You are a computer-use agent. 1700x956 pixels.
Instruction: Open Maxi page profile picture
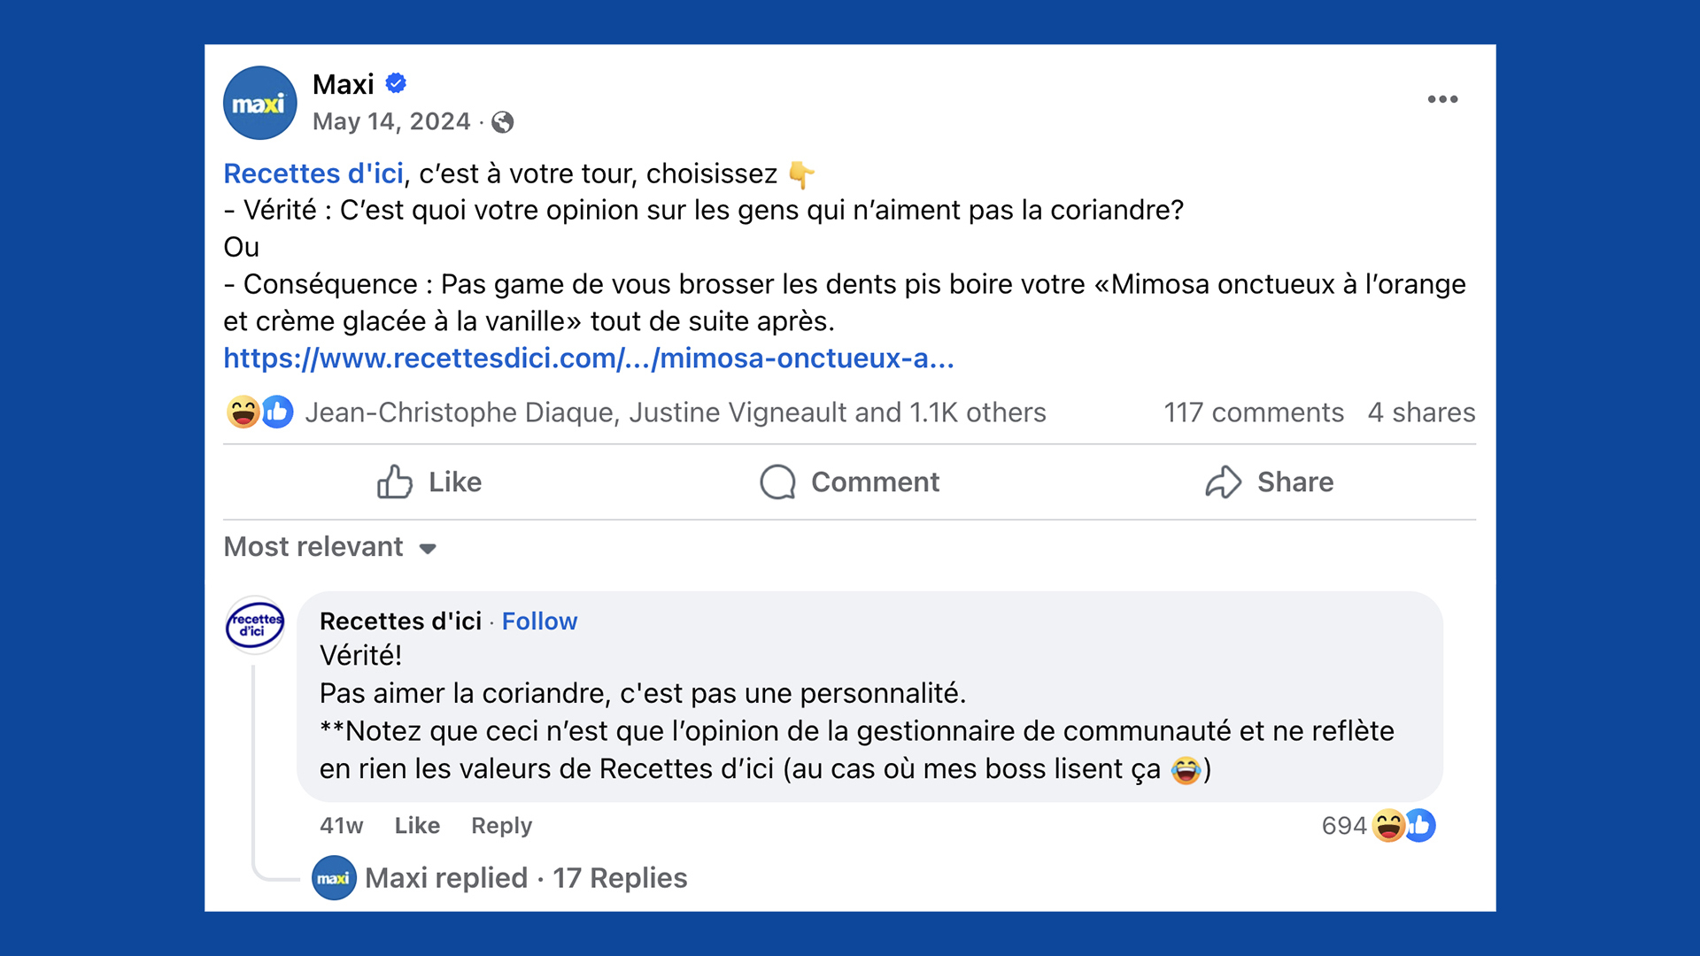tap(259, 103)
